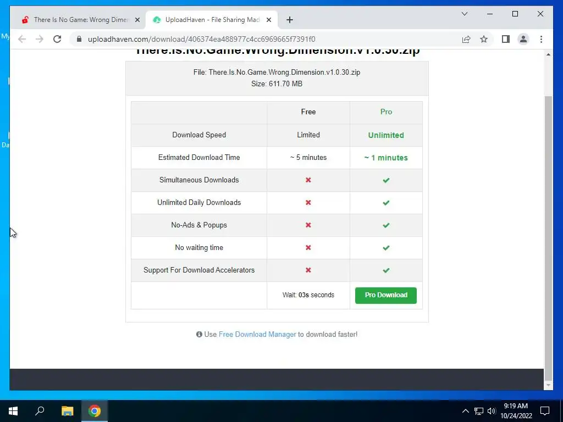
Task: Click the red X for No waiting time
Action: coord(308,248)
